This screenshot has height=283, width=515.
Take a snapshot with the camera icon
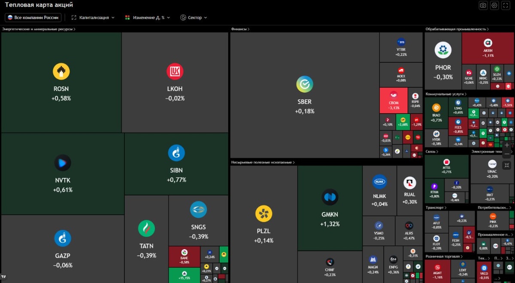(x=483, y=5)
